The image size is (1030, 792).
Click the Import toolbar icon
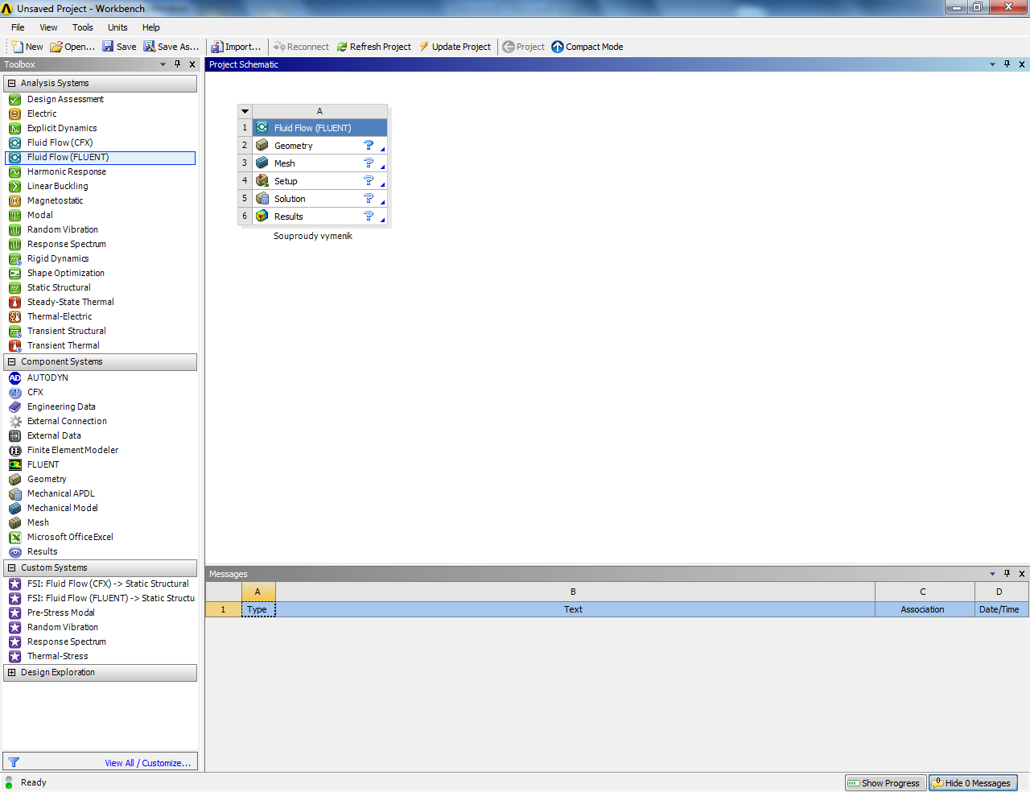pyautogui.click(x=217, y=47)
